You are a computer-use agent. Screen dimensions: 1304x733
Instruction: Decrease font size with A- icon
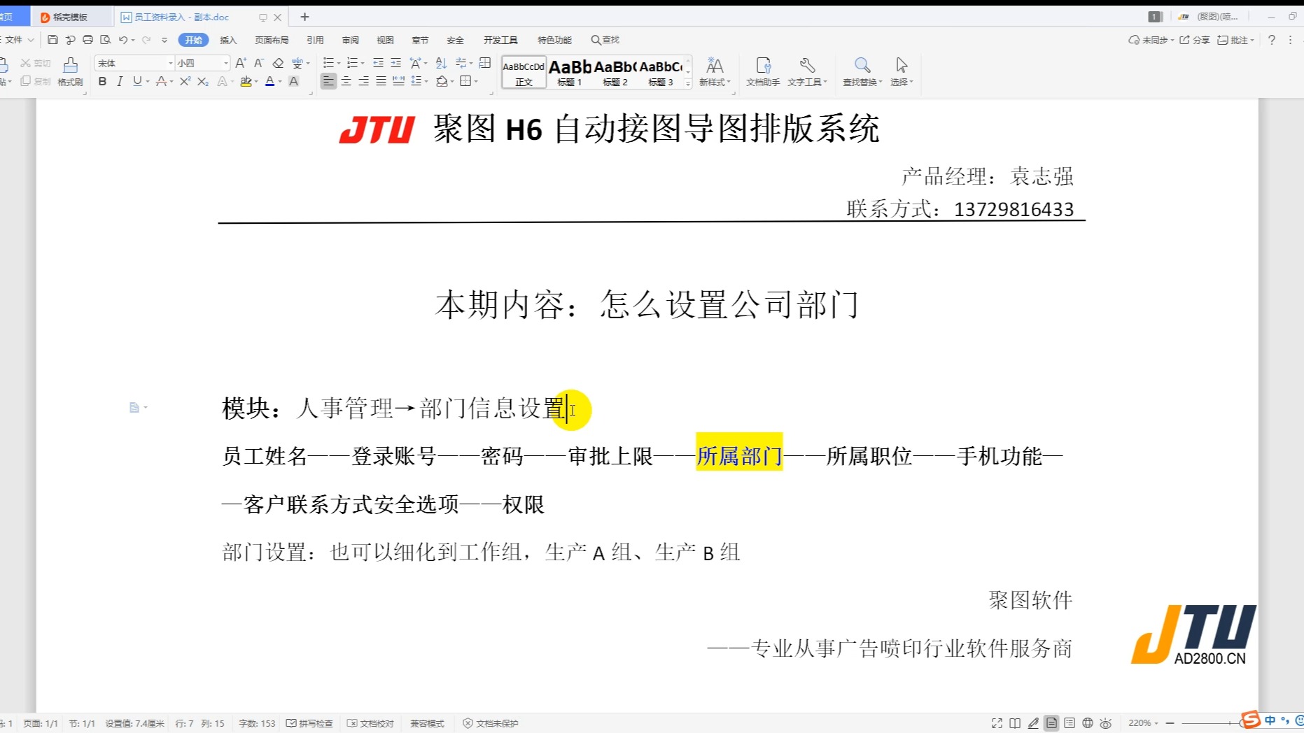259,63
